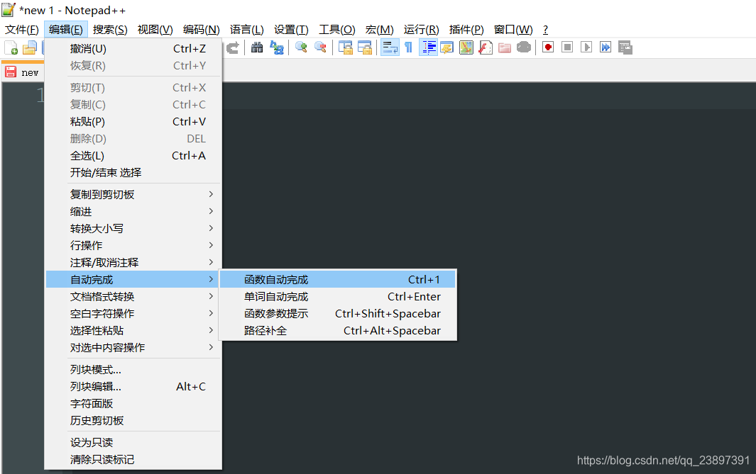The width and height of the screenshot is (756, 474).
Task: Select 路径补全 in the submenu
Action: (x=337, y=331)
